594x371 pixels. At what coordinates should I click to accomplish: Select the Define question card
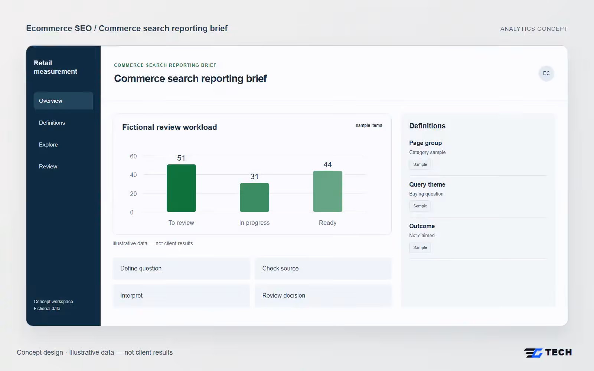(181, 269)
